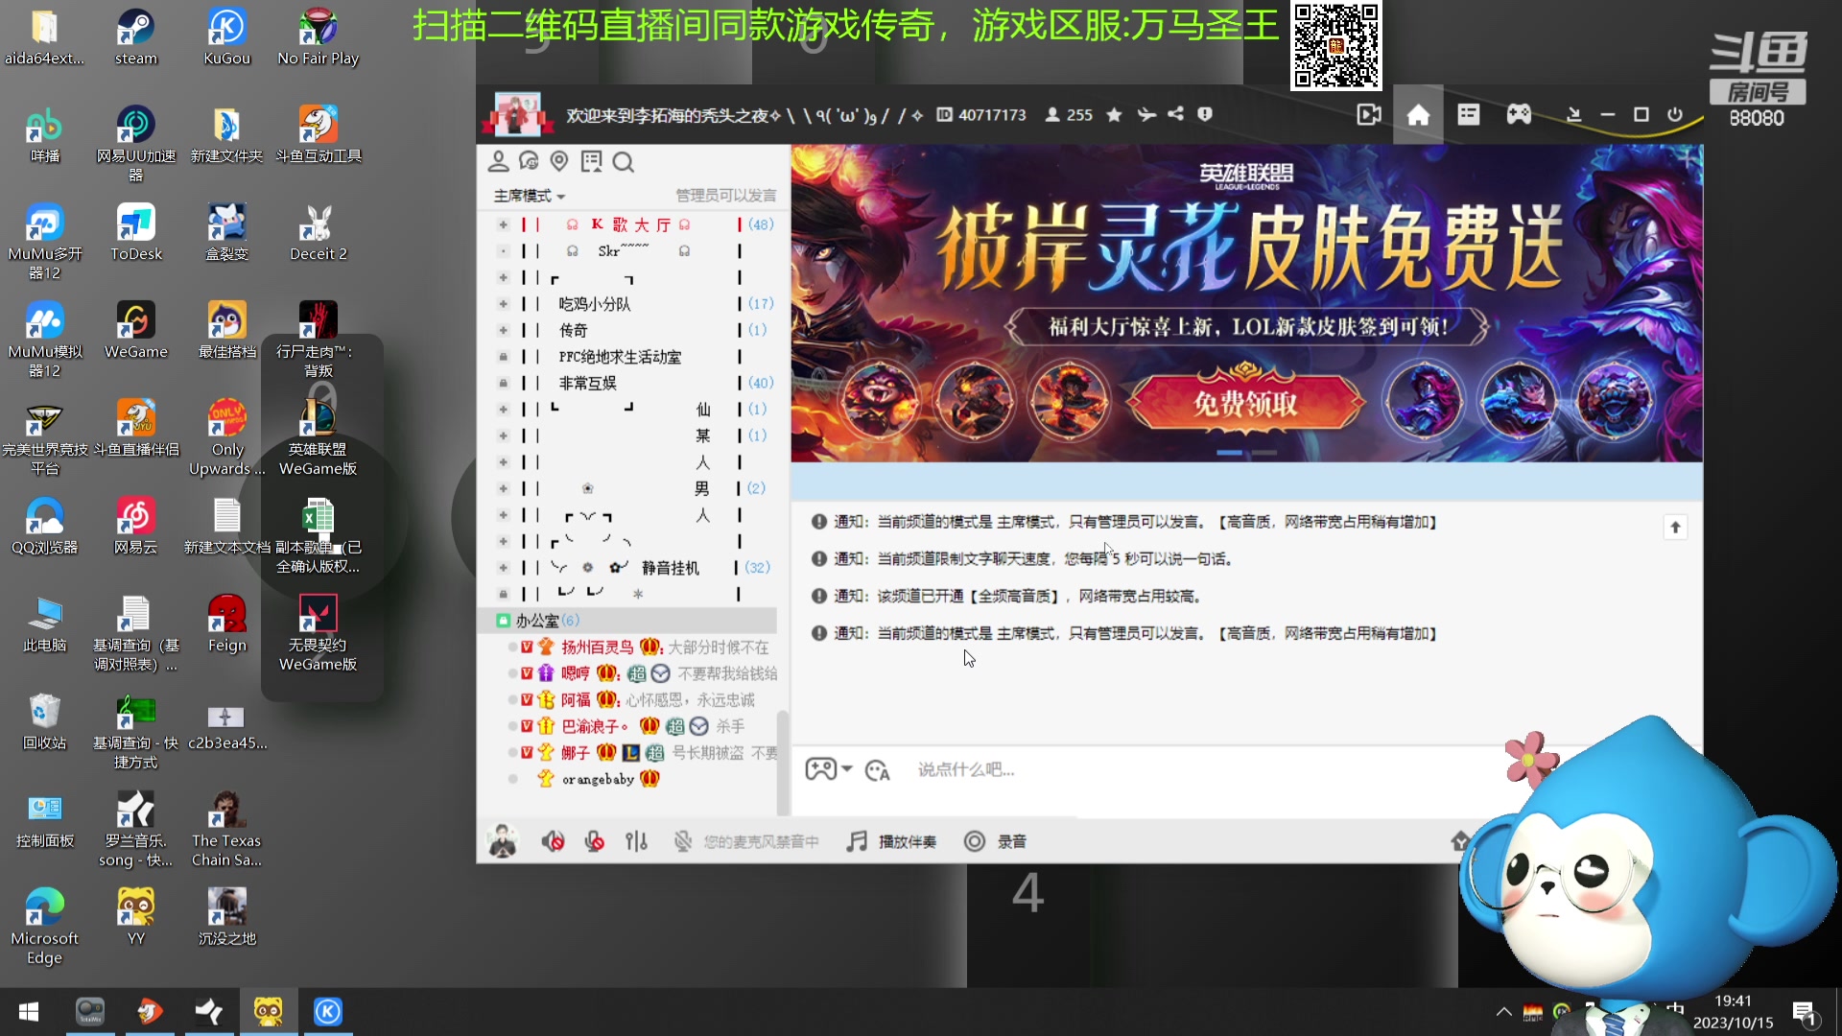Click the 播放伴奏 button
This screenshot has height=1036, width=1842.
pyautogui.click(x=891, y=841)
